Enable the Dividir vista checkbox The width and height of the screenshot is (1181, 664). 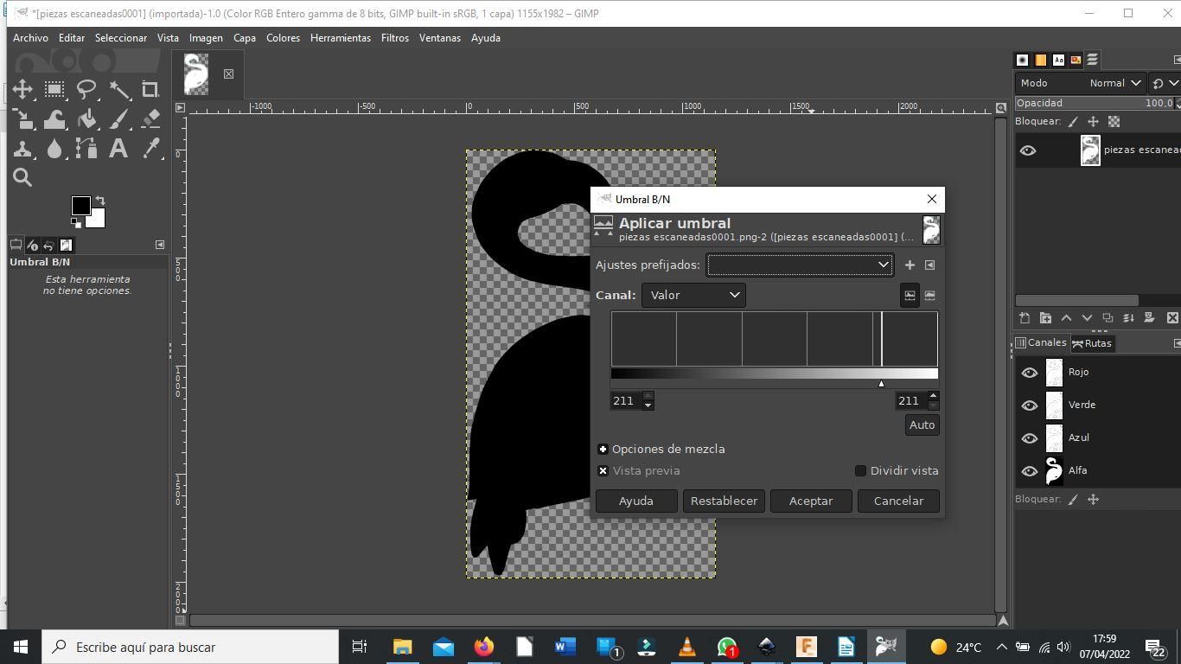(860, 470)
